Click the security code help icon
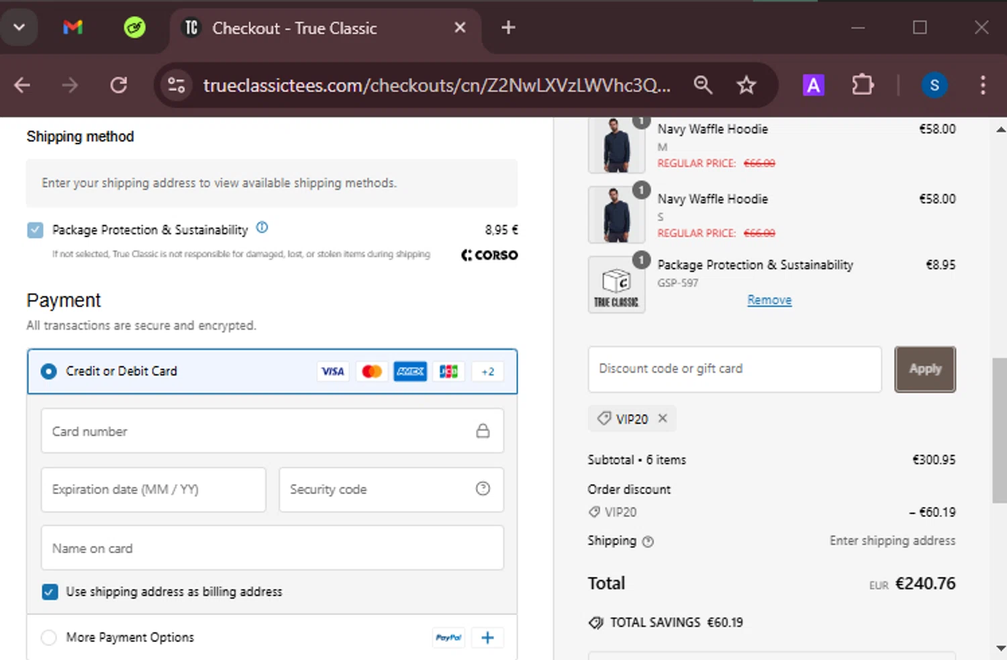This screenshot has width=1007, height=660. point(483,489)
